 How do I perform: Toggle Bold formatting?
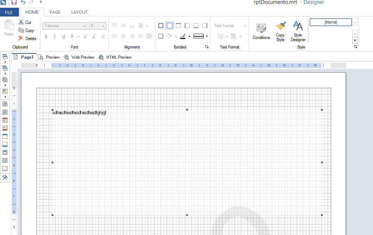click(46, 37)
